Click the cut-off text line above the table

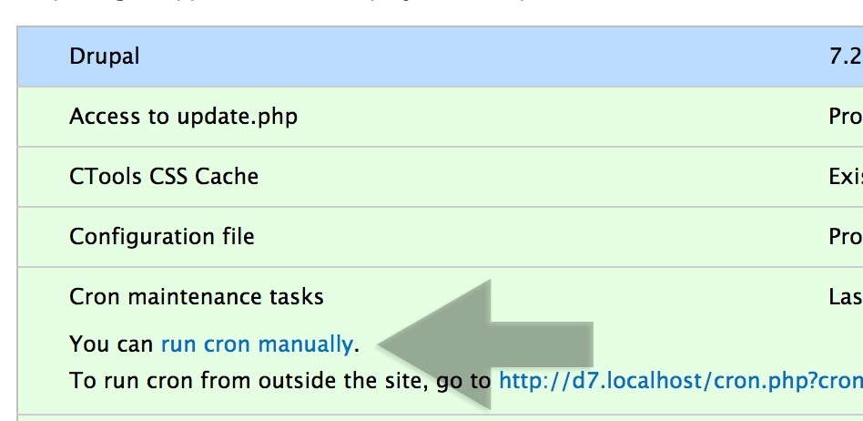pos(275,4)
